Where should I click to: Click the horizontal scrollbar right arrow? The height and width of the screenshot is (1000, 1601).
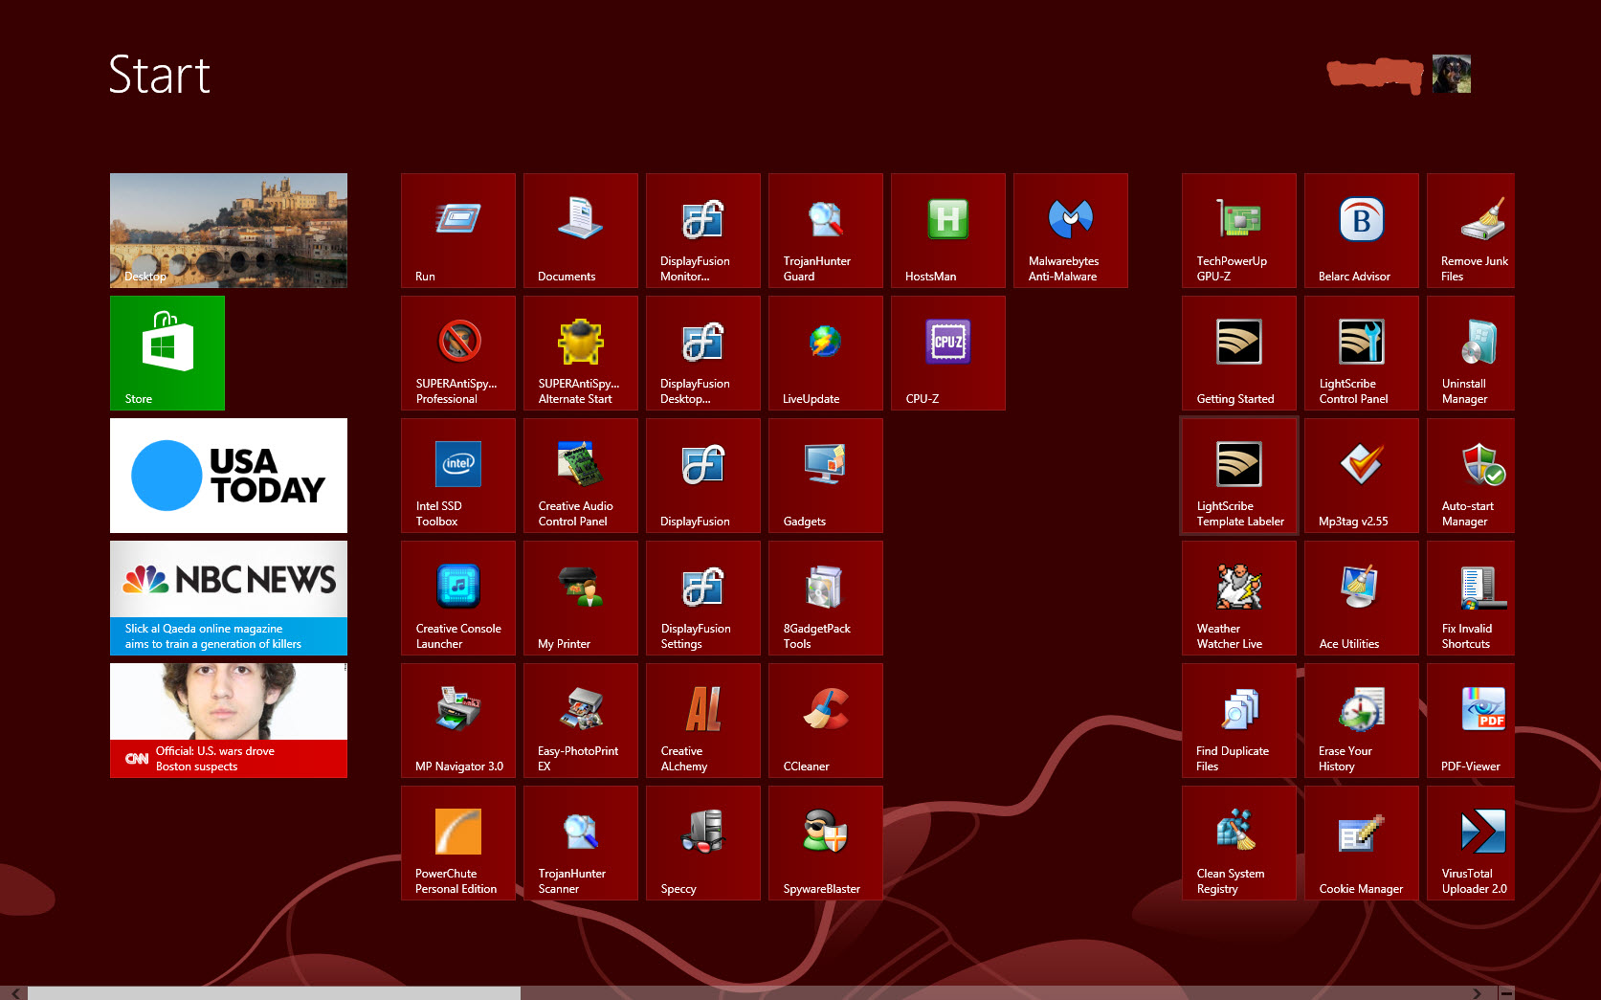pyautogui.click(x=1477, y=993)
